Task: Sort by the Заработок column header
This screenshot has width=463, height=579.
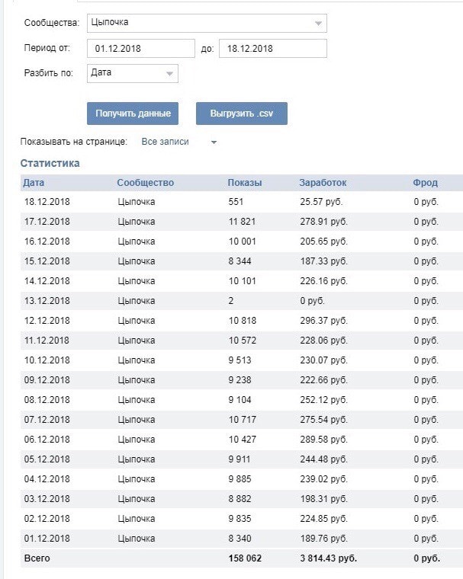Action: [x=323, y=183]
